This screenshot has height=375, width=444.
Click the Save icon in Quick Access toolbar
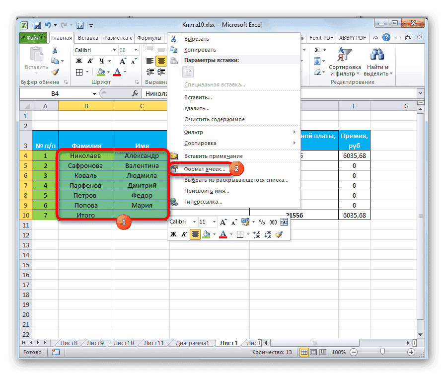[37, 25]
